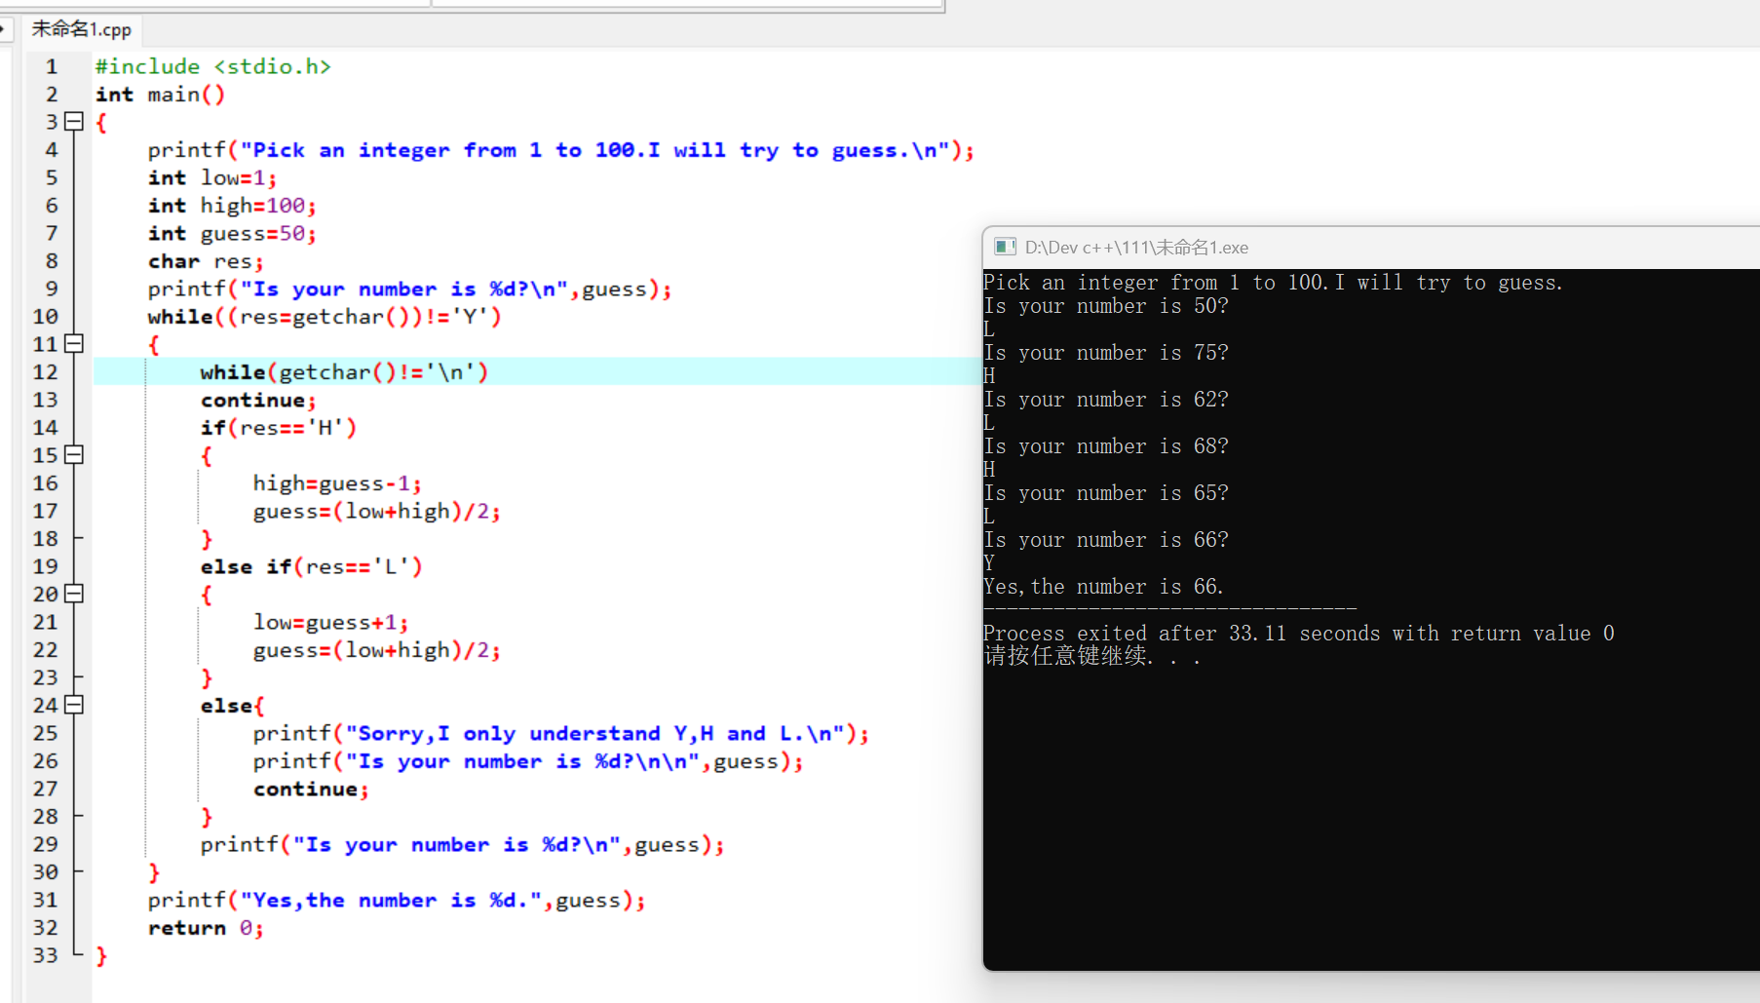The width and height of the screenshot is (1760, 1003).
Task: Click the return 0; statement
Action: 206,927
